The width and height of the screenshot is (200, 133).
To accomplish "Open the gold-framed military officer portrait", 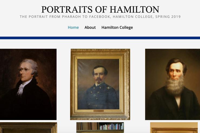I will pos(100,84).
